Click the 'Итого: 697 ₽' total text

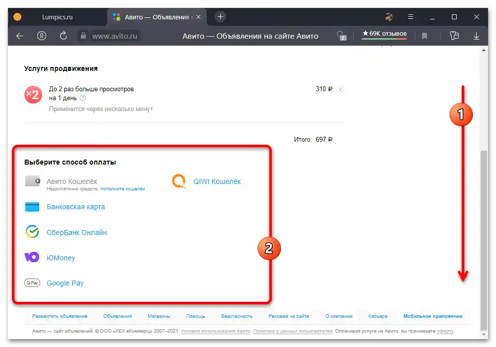(x=313, y=139)
